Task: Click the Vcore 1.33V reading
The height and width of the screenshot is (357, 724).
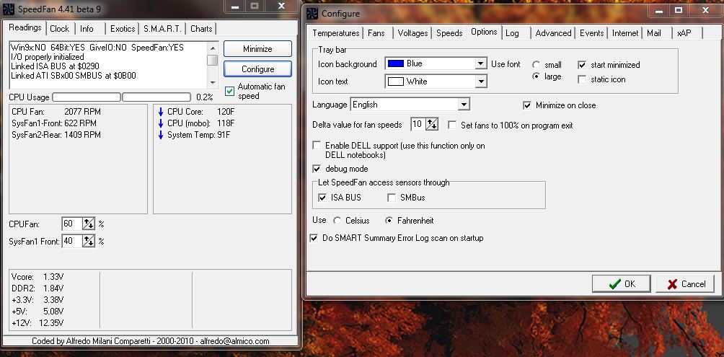Action: tap(37, 277)
